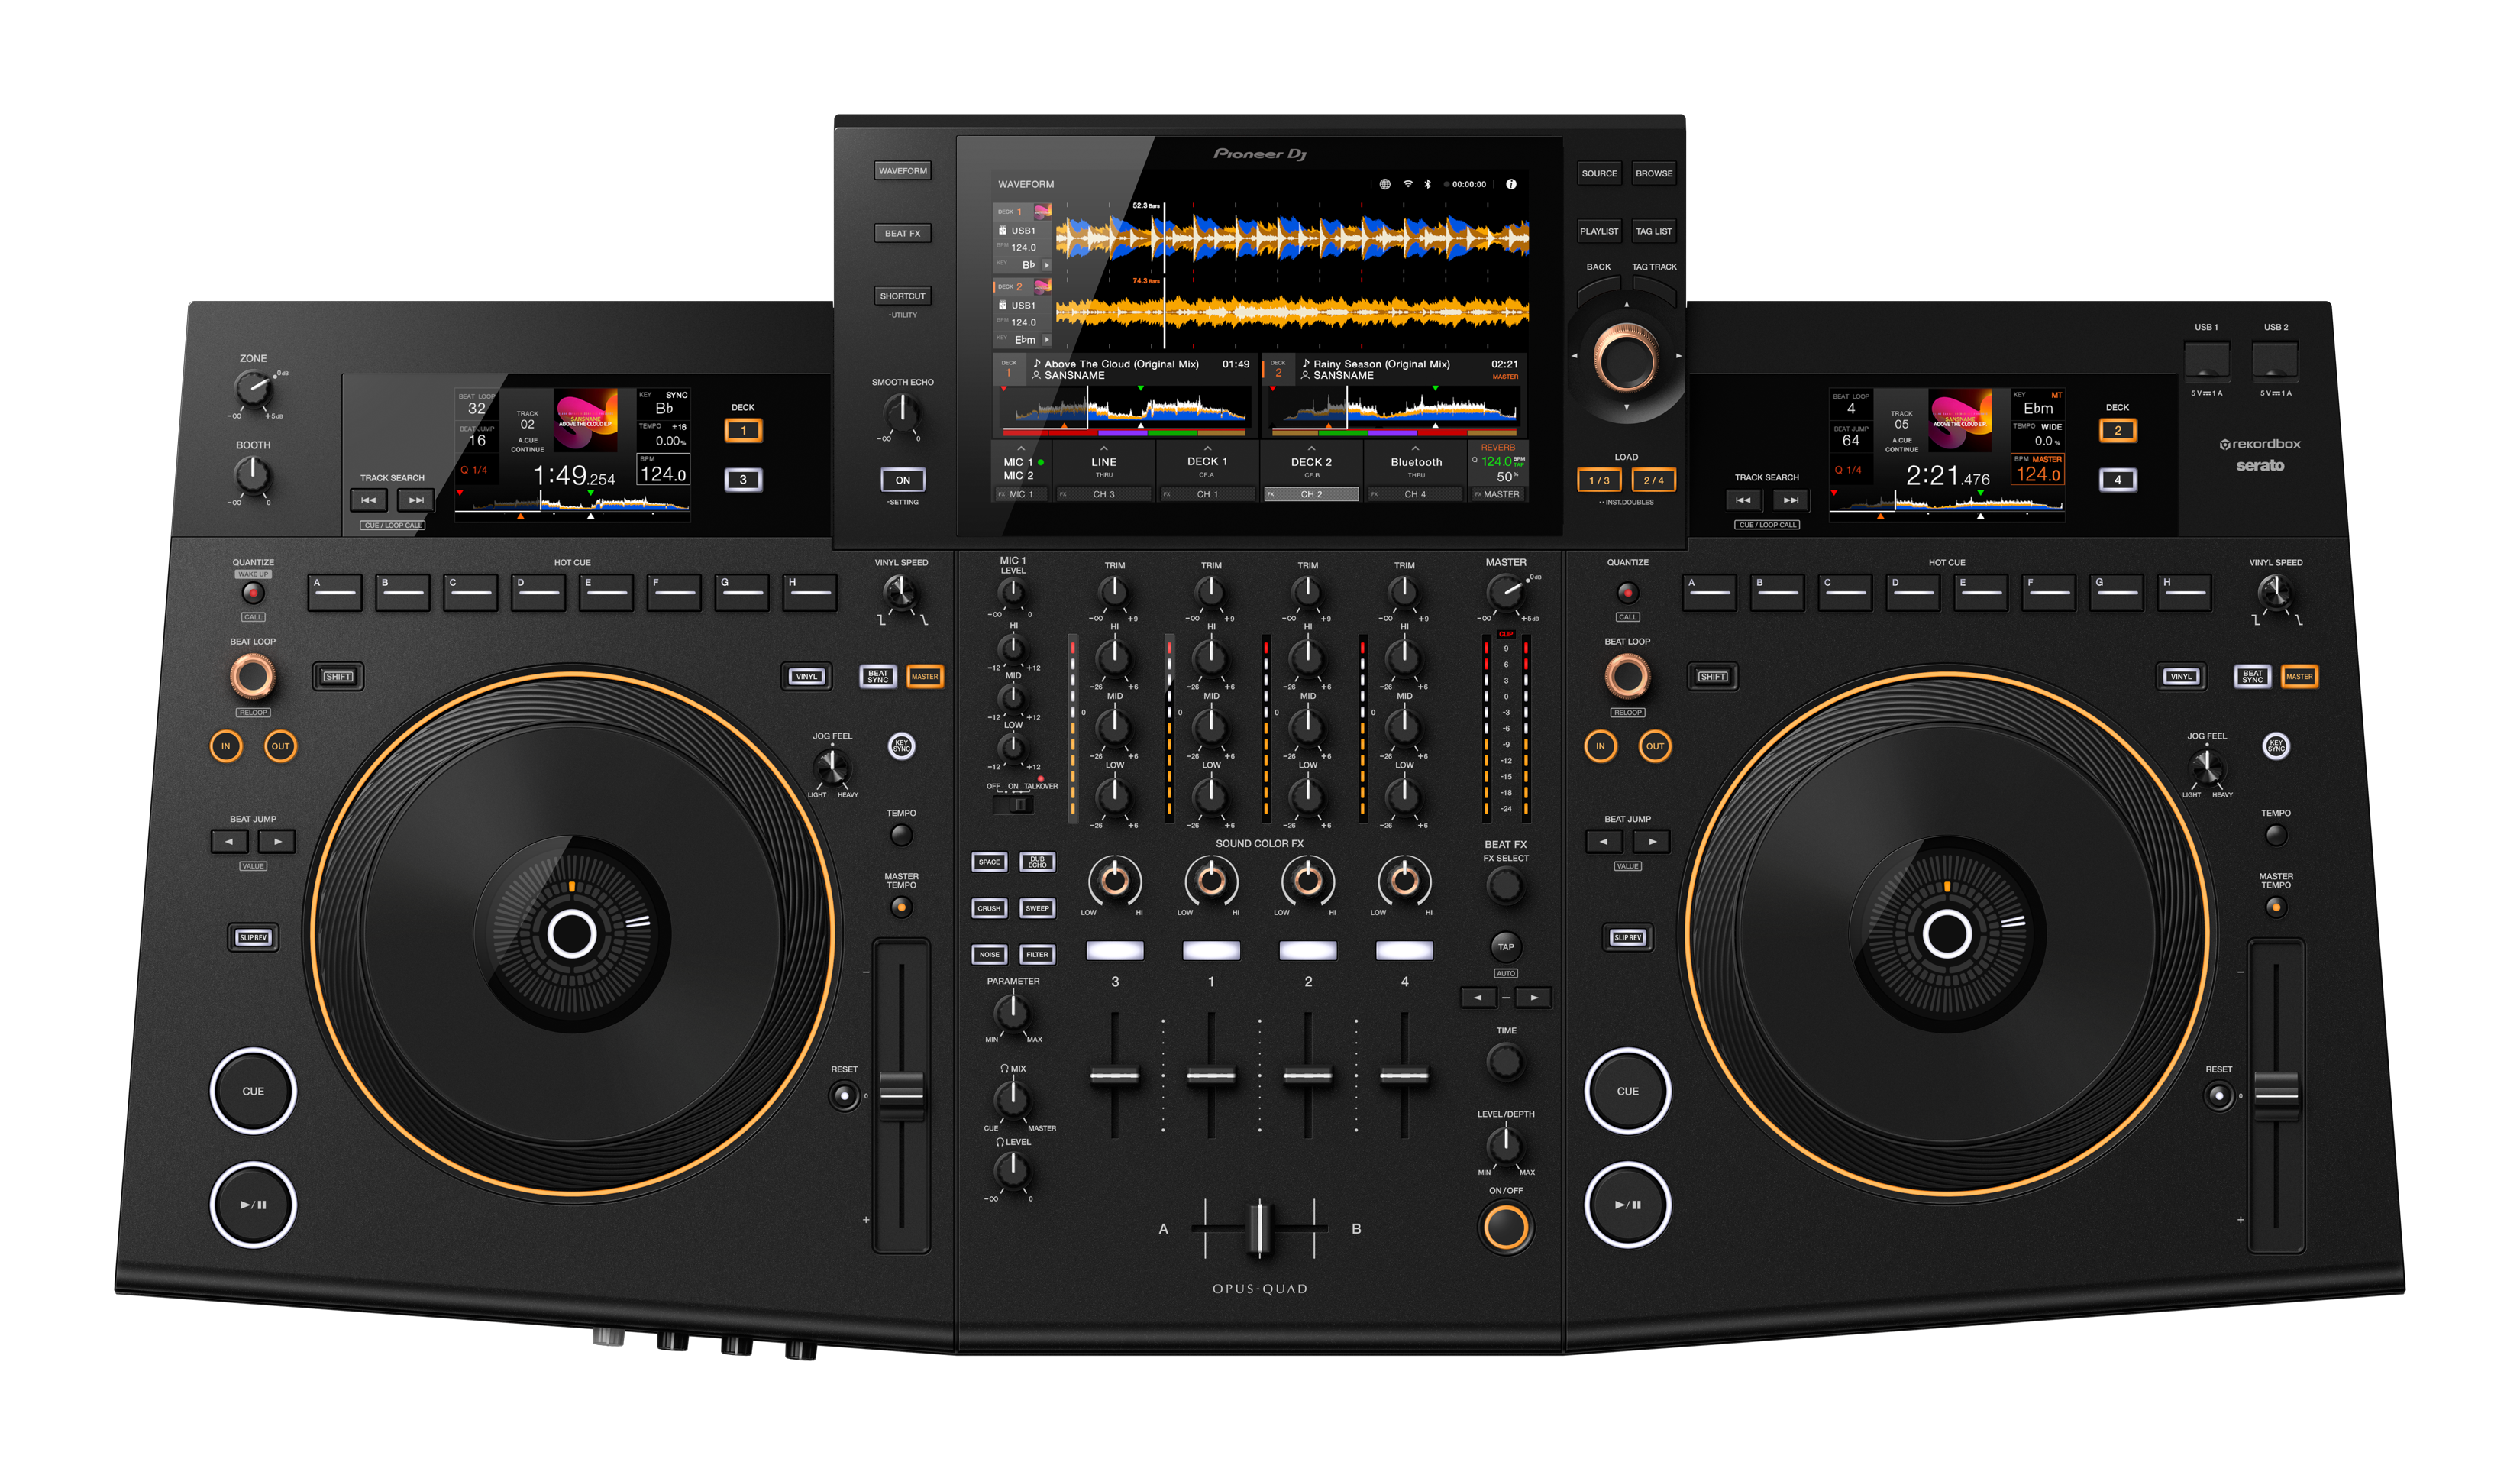Expand the MIC 1 / MIC 2 input chevron
This screenshot has width=2520, height=1475.
pyautogui.click(x=1020, y=449)
